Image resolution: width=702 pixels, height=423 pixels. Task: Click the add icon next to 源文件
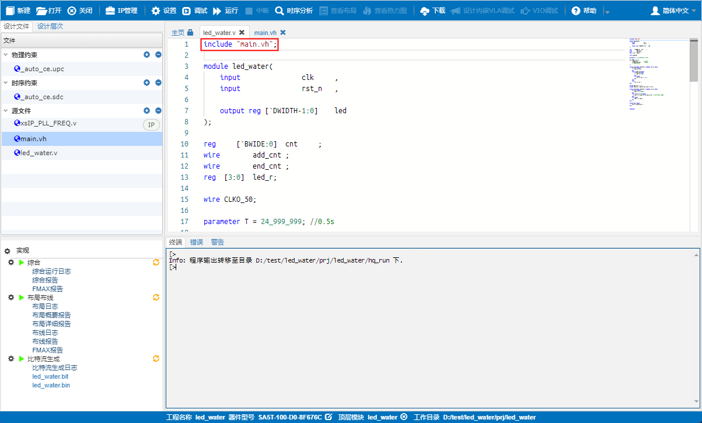pos(146,110)
